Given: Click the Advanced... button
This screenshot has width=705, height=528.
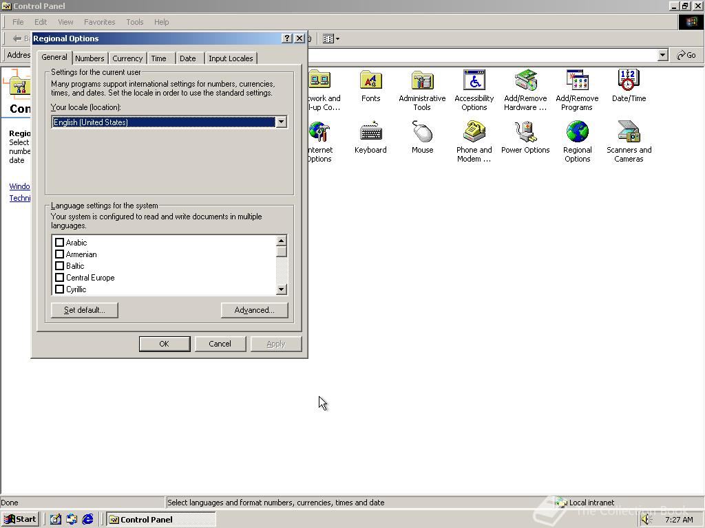Looking at the screenshot, I should click(x=255, y=310).
